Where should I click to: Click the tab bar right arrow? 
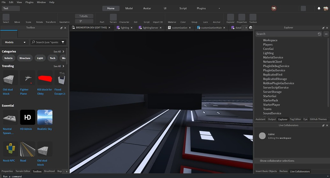246,28
